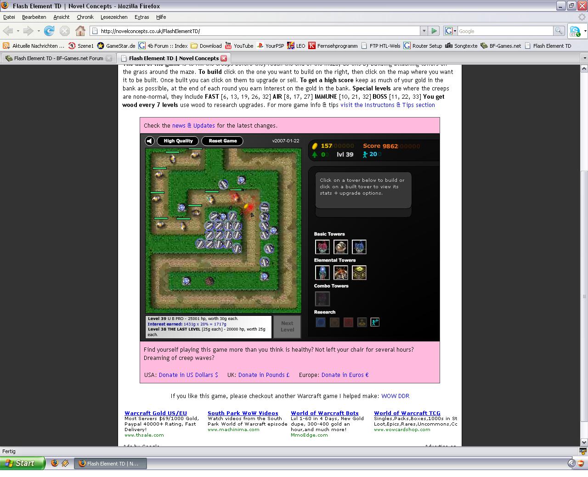Click Donate in US Dollars link
The width and height of the screenshot is (588, 477).
click(x=188, y=375)
